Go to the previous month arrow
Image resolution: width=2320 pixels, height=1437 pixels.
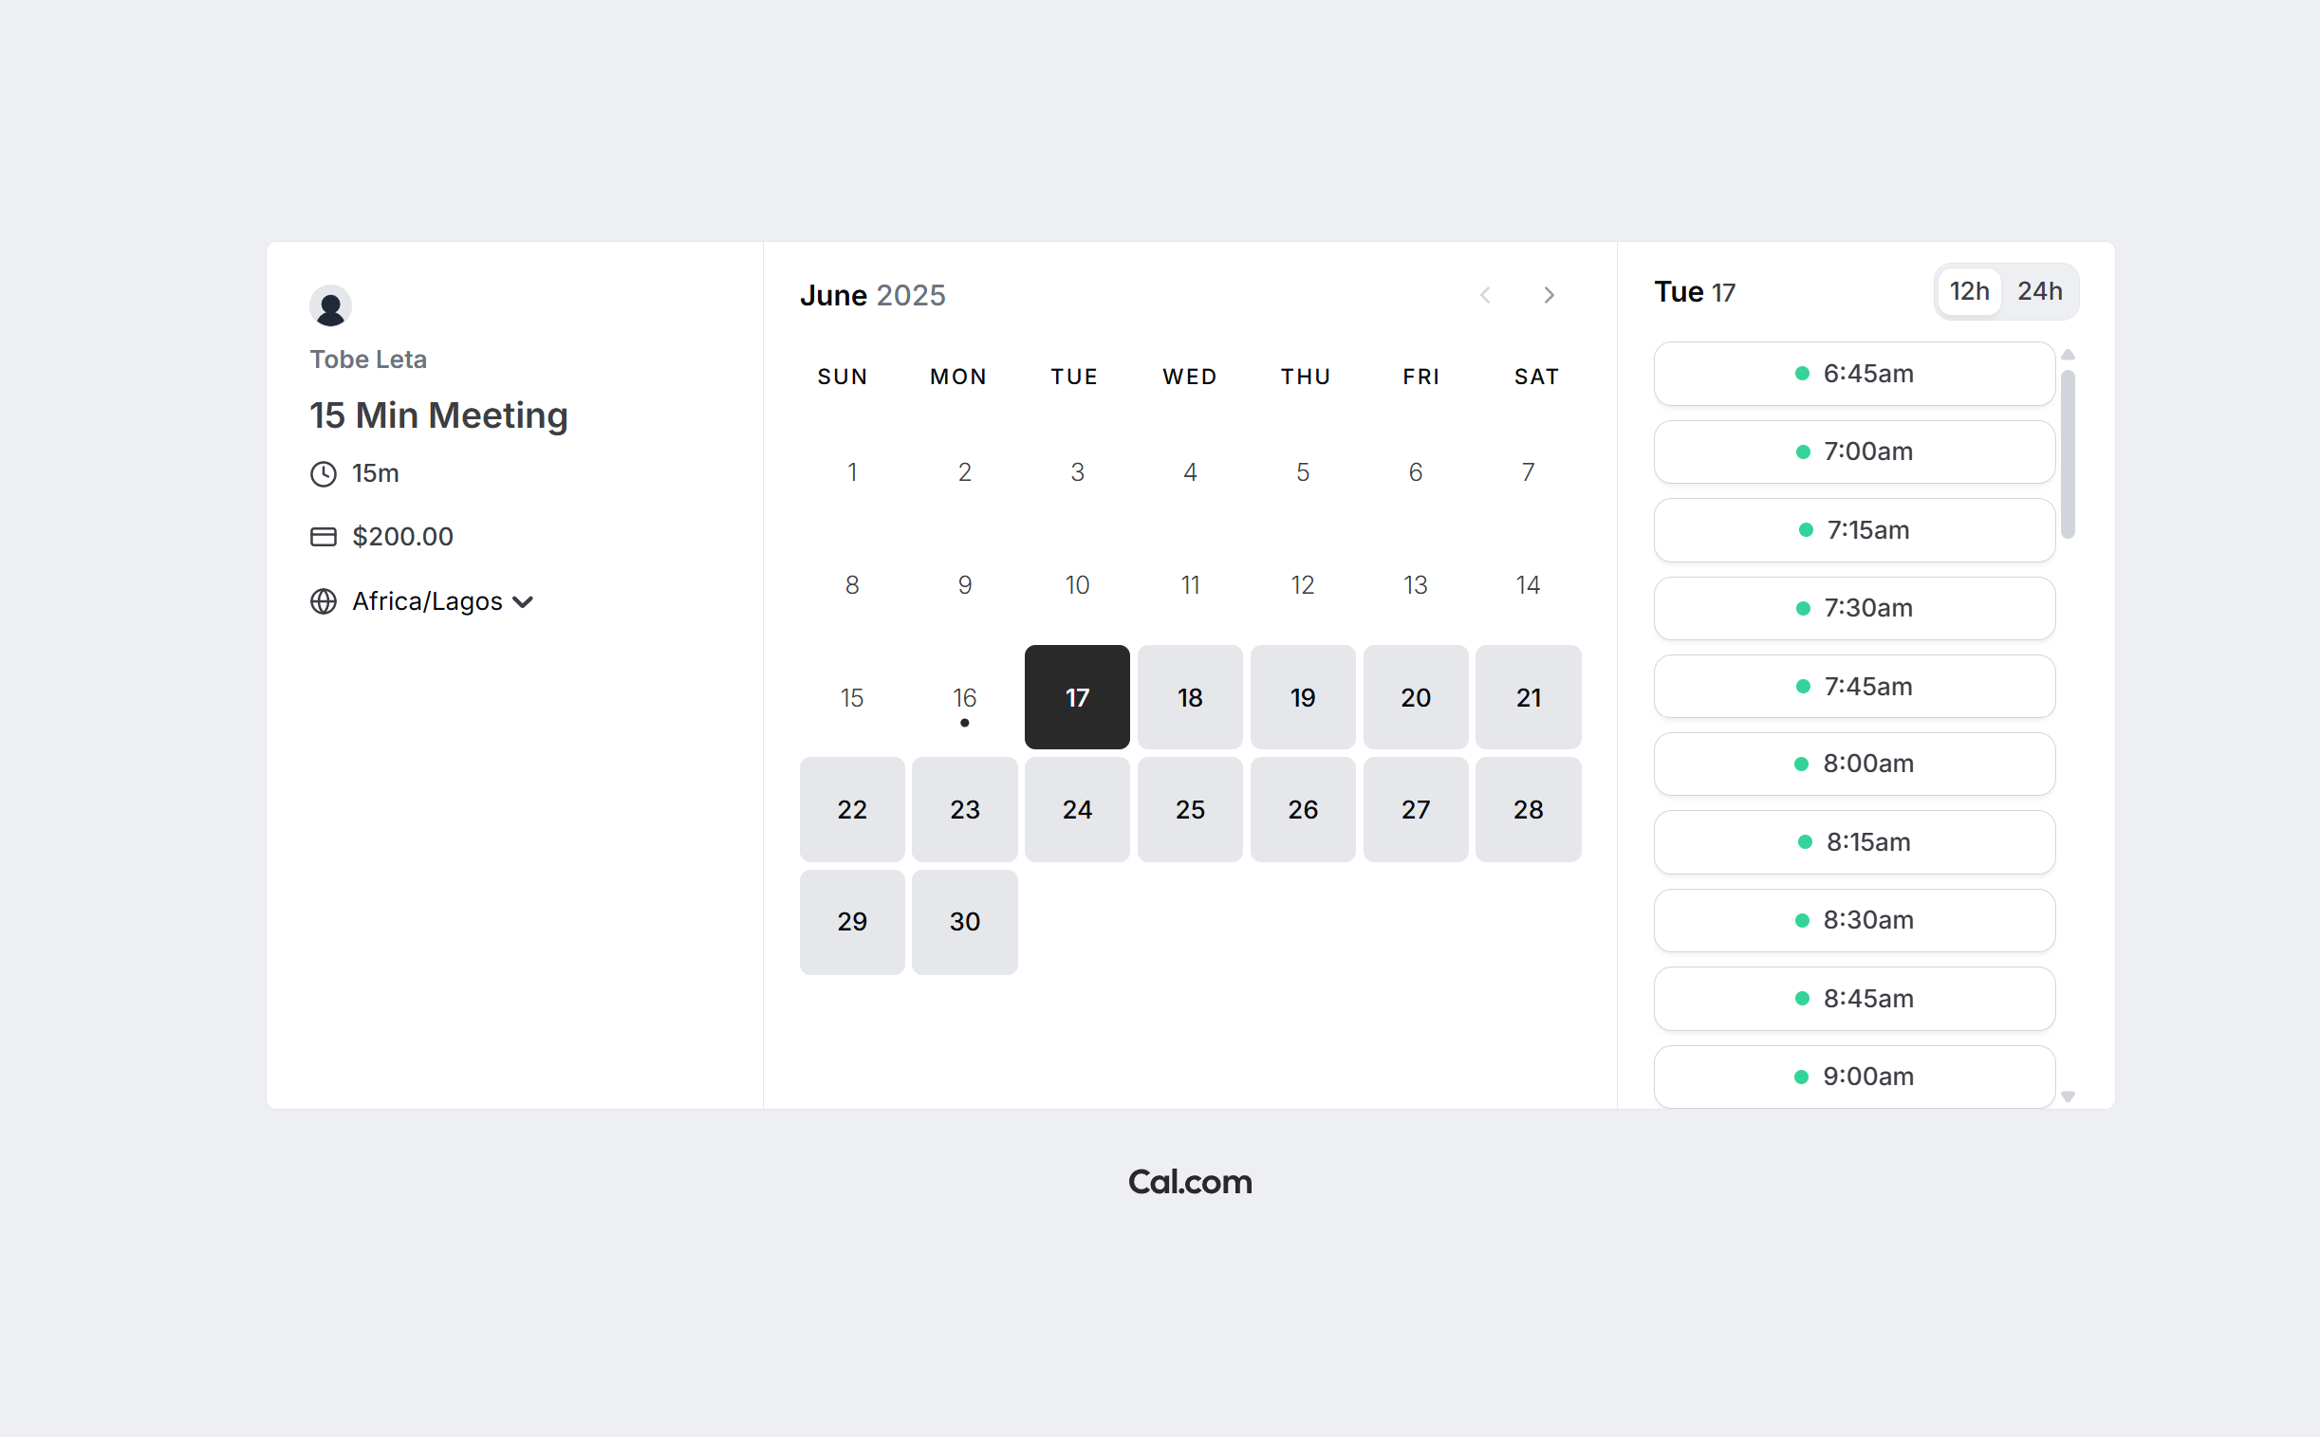tap(1485, 296)
